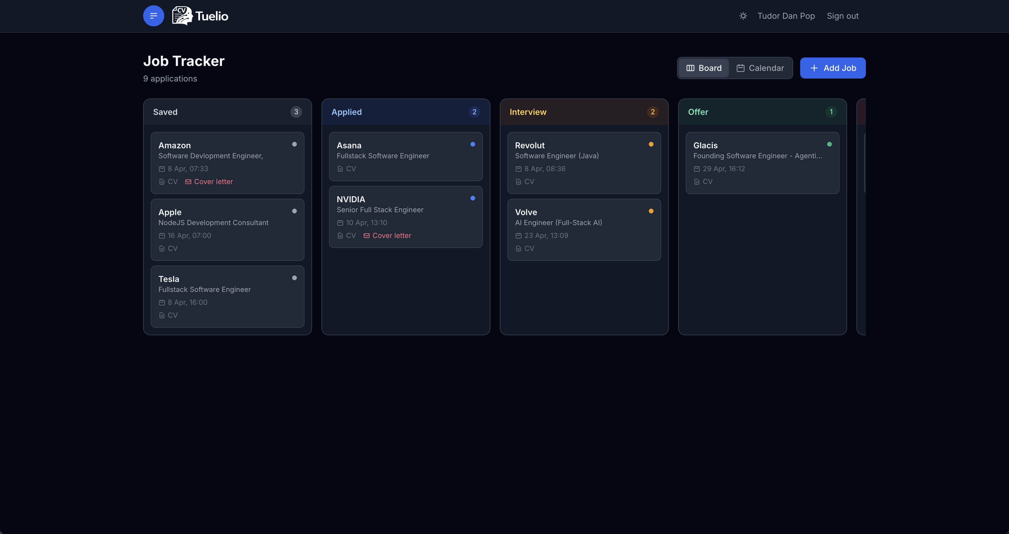The height and width of the screenshot is (534, 1009).
Task: Click the calendar icon on Revolut card
Action: [x=518, y=169]
